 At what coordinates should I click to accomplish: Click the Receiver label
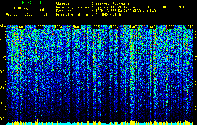(x=64, y=11)
